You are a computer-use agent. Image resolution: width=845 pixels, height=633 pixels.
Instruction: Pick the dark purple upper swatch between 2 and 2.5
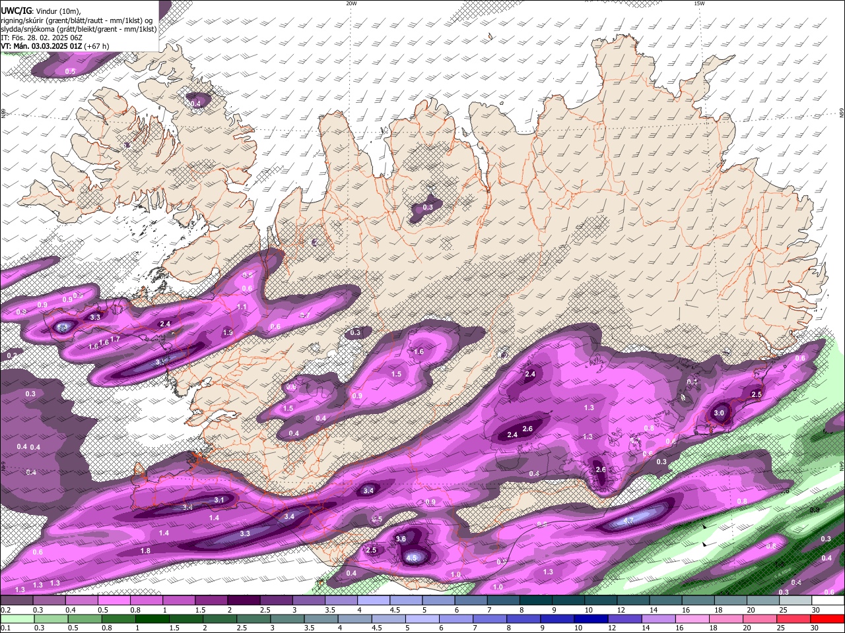click(244, 601)
